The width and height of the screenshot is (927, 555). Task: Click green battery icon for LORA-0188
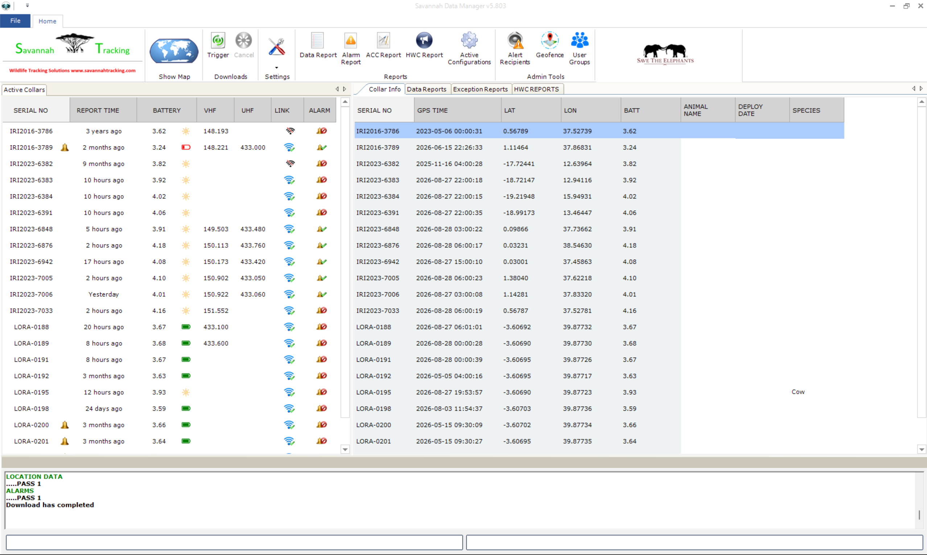pyautogui.click(x=186, y=327)
